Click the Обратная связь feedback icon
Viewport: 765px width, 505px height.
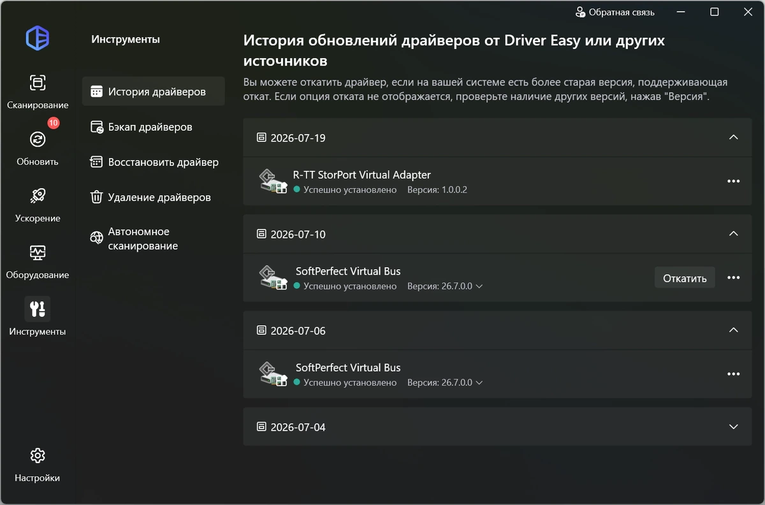point(580,12)
